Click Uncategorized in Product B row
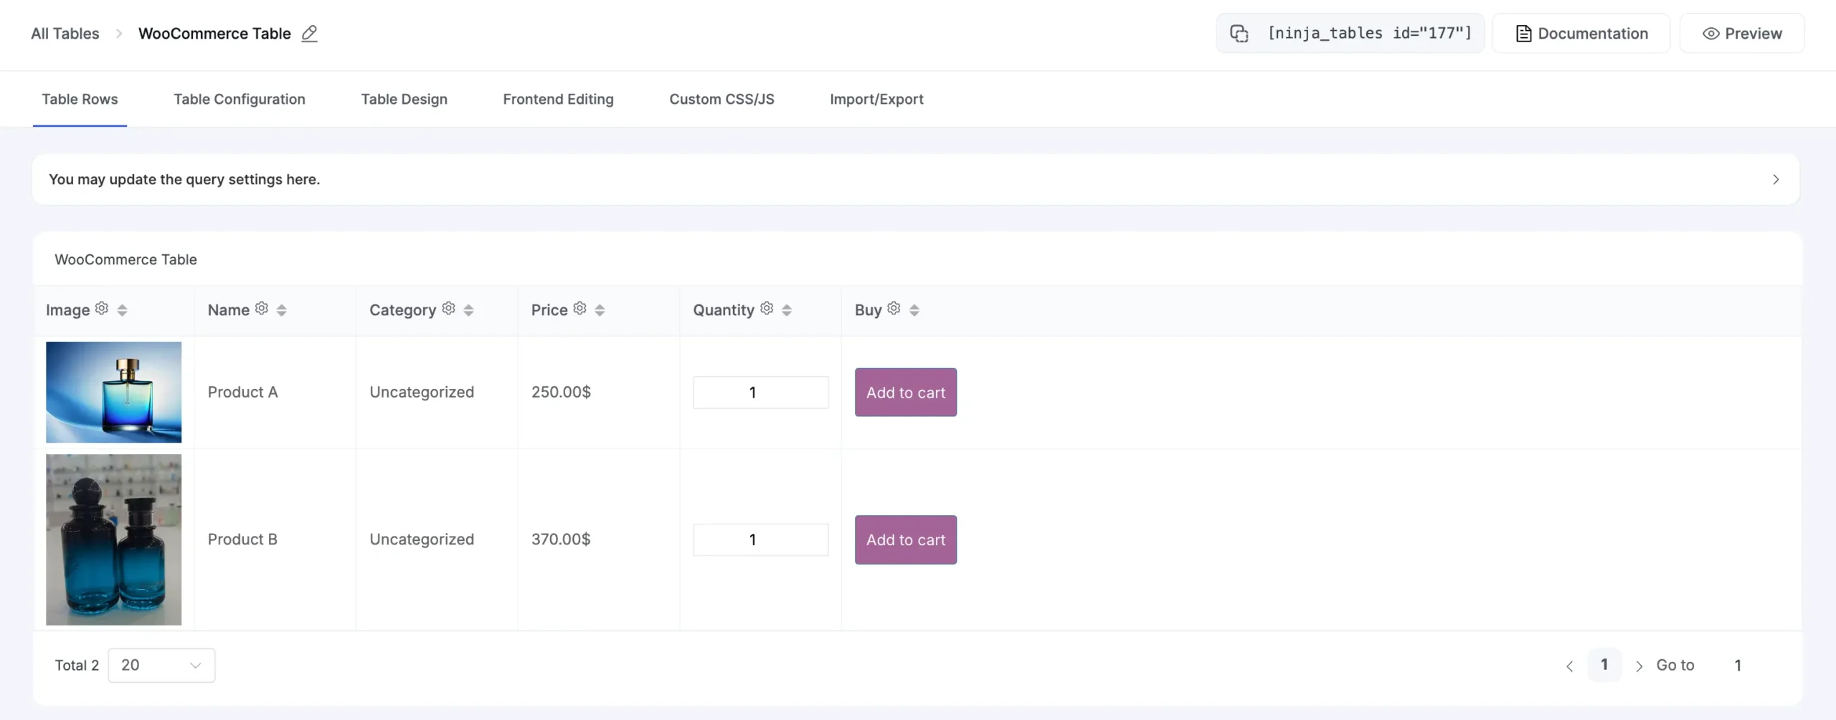The width and height of the screenshot is (1836, 720). (422, 540)
